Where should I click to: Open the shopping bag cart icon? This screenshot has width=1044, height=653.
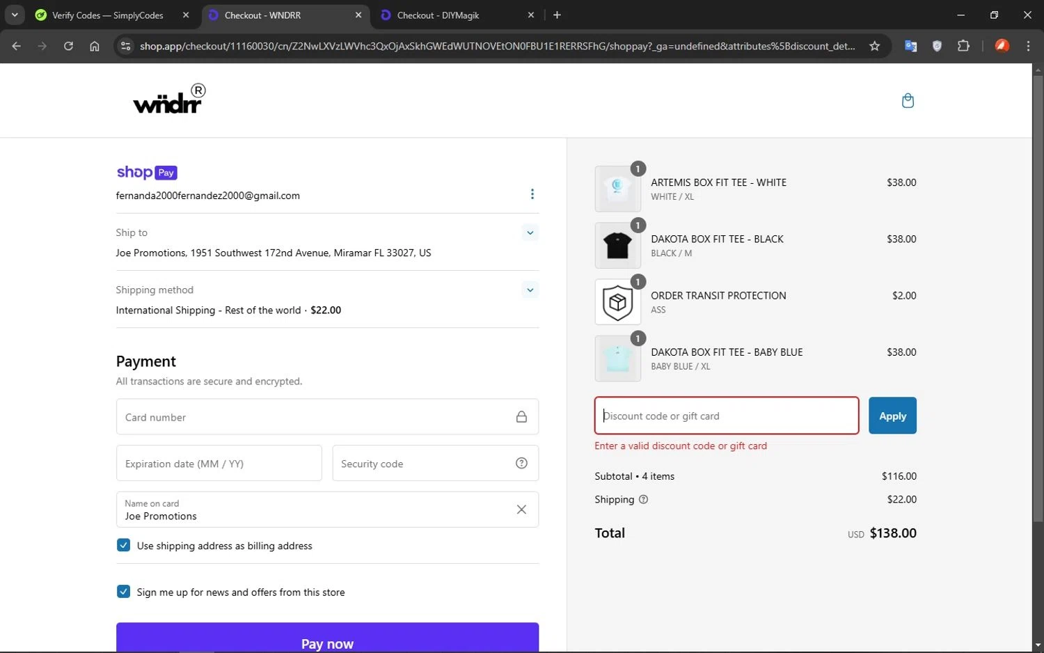pyautogui.click(x=908, y=101)
